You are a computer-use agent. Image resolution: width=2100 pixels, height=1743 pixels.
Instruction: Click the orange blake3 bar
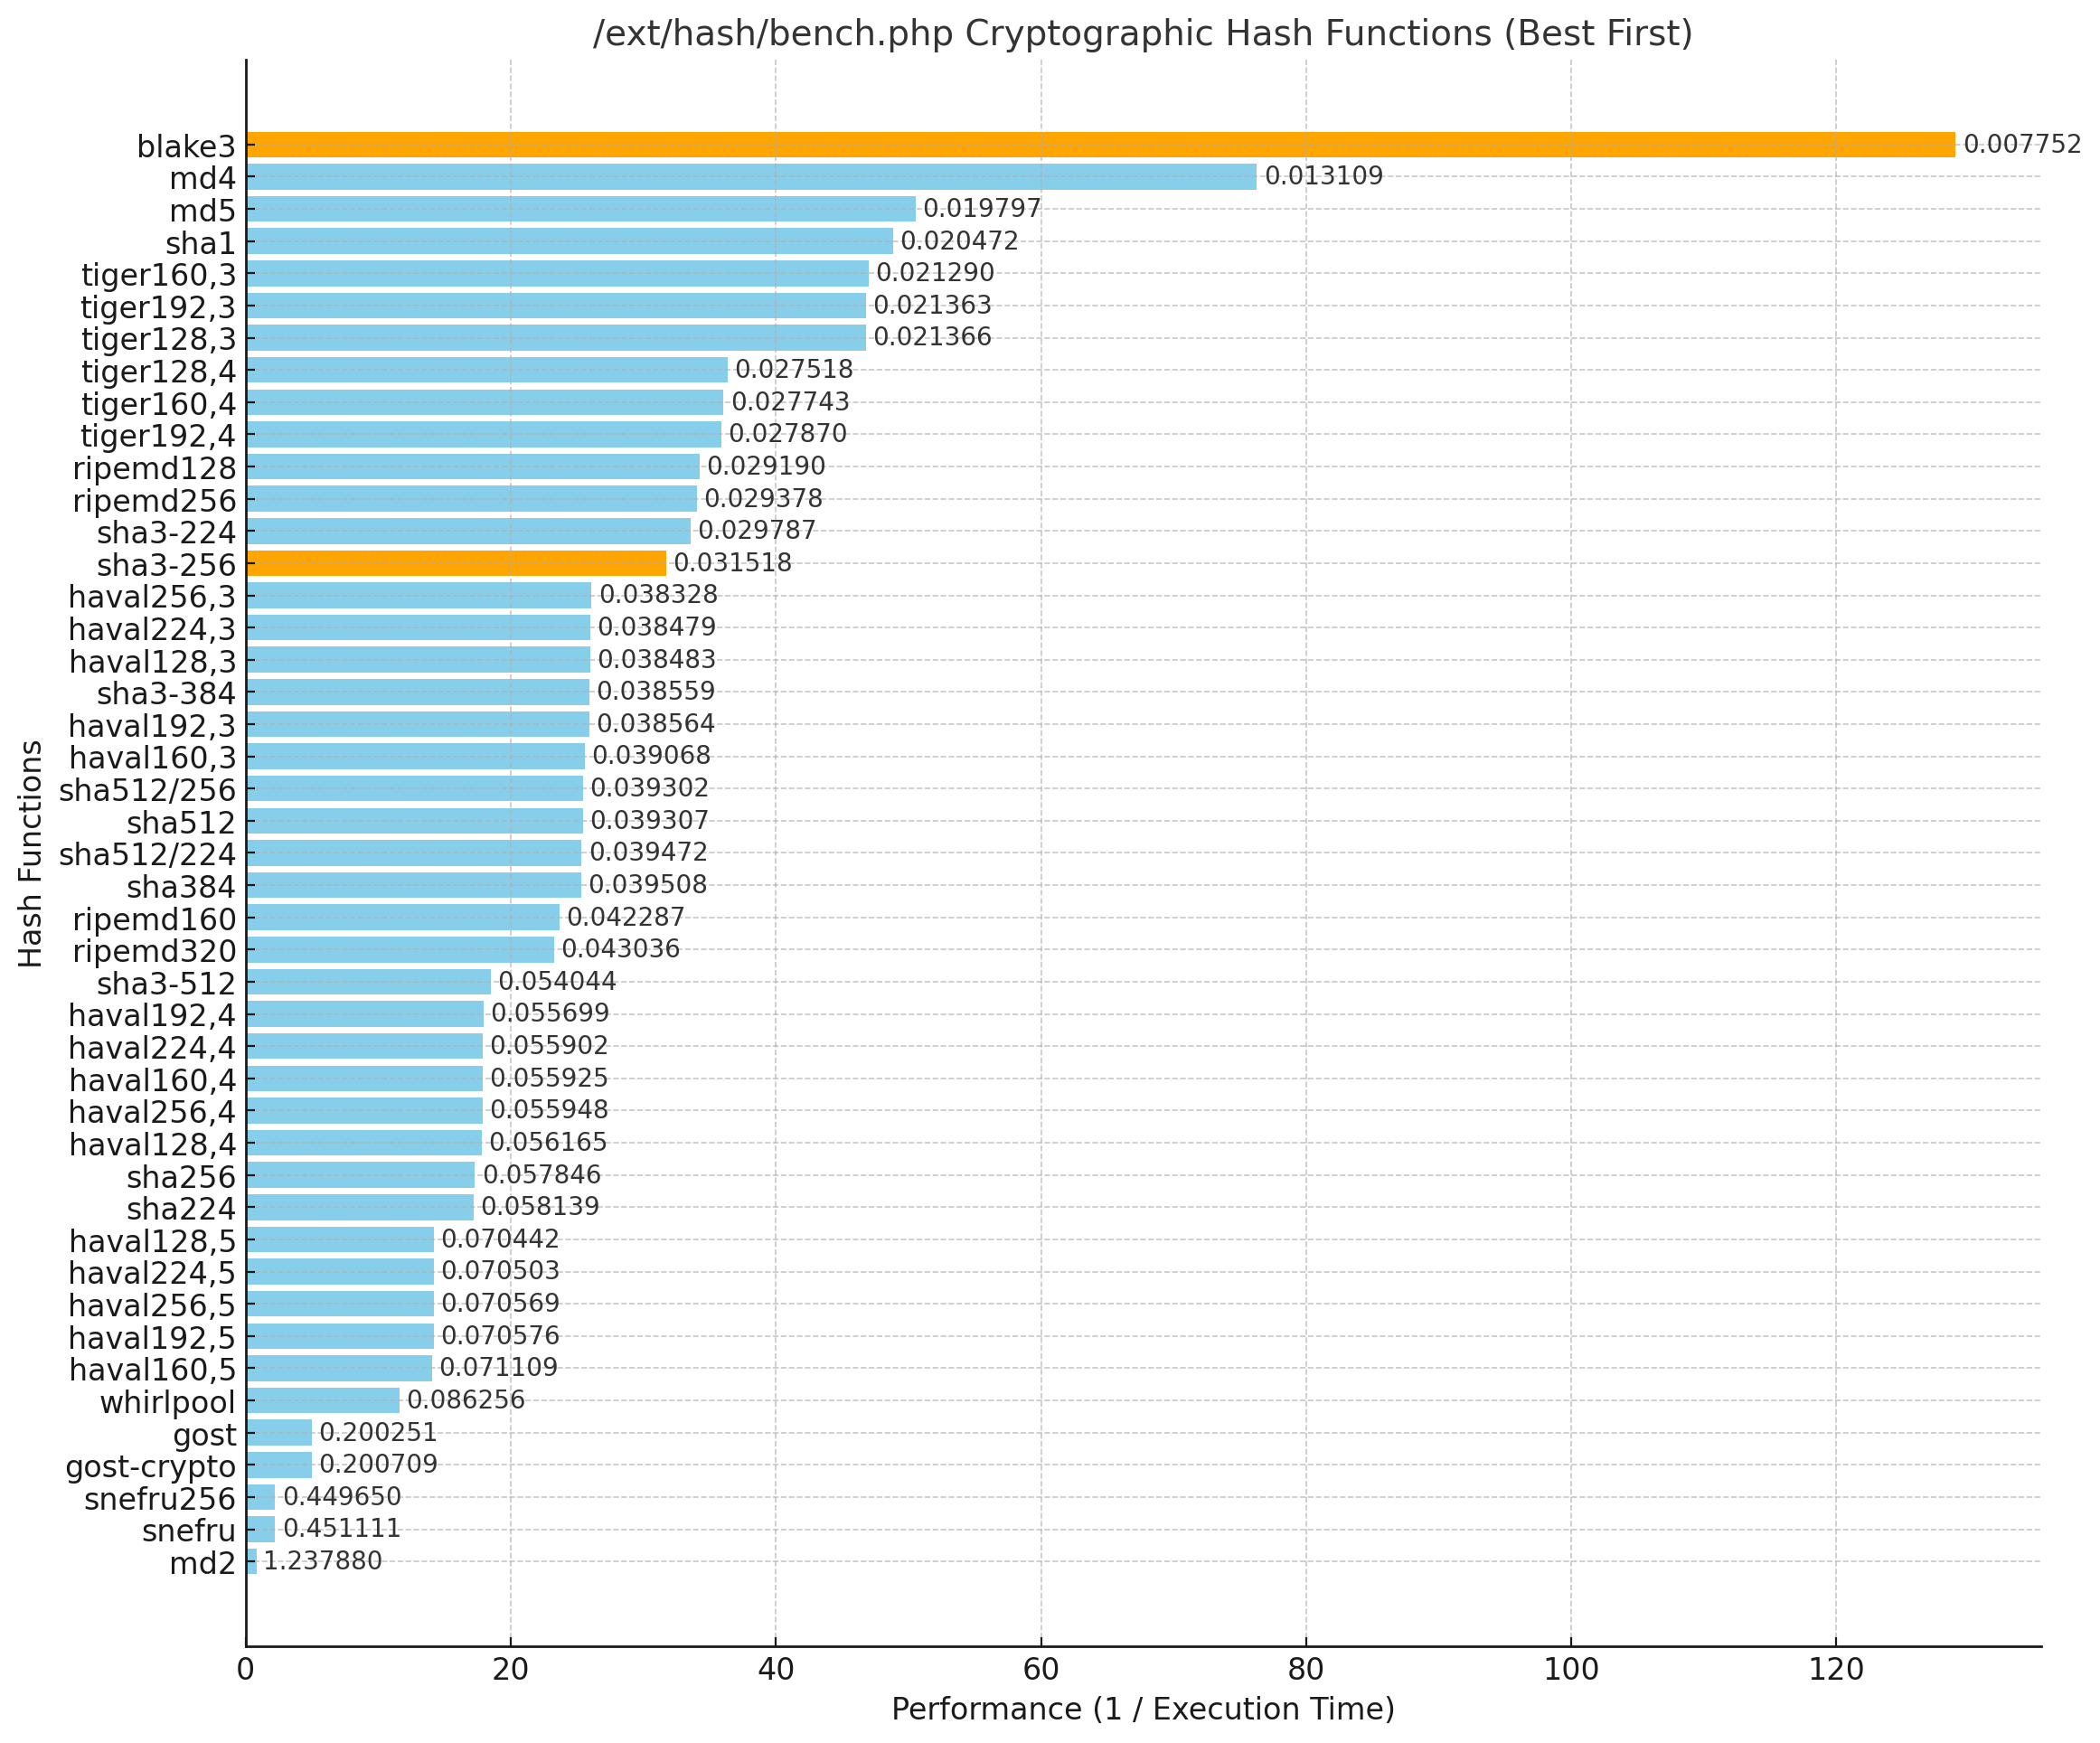tap(1100, 144)
